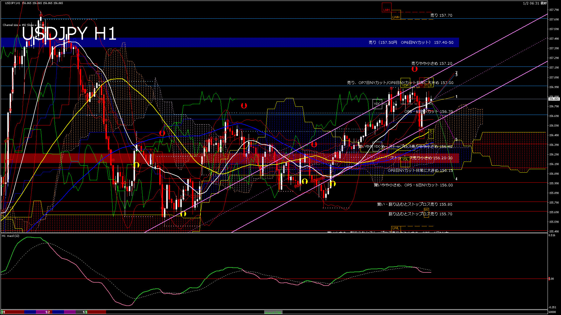
Task: Click the orange LWL marker box
Action: coord(396,228)
